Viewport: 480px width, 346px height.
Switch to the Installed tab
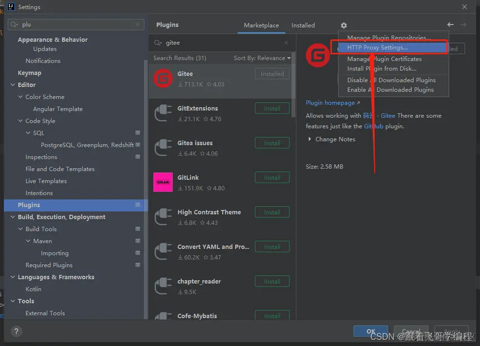click(303, 25)
